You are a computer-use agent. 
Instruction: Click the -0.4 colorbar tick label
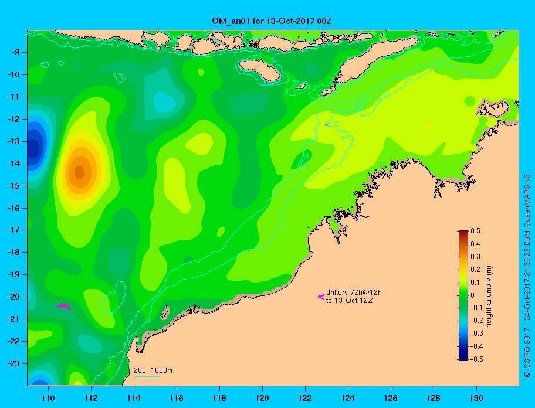477,346
